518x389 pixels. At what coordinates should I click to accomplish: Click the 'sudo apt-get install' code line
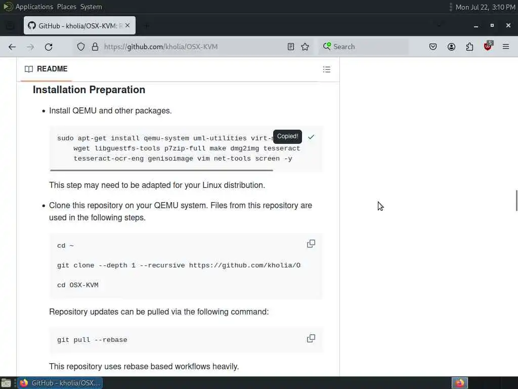coord(165,138)
